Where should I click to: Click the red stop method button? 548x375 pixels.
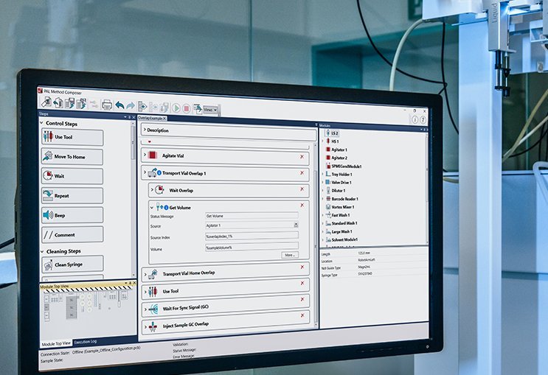pyautogui.click(x=187, y=109)
